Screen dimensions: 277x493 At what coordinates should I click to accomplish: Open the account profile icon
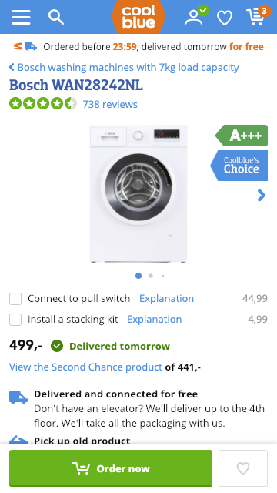coord(194,17)
